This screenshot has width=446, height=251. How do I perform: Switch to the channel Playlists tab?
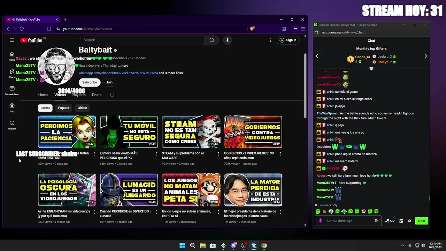pos(78,95)
